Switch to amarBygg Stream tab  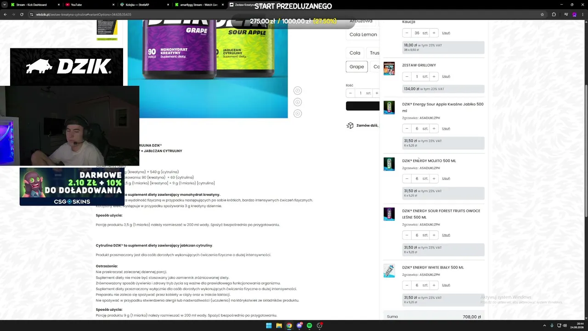(x=199, y=5)
